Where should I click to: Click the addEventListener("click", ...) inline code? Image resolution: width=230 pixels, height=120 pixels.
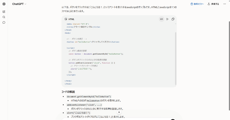click(84, 105)
